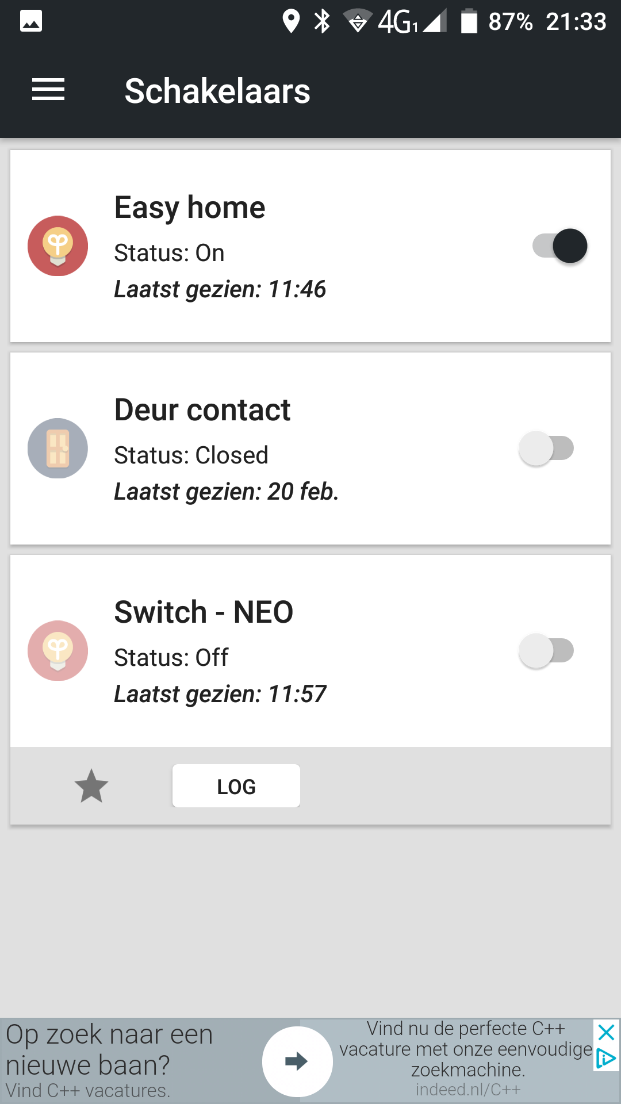Select the Deur contact device name
Viewport: 621px width, 1104px height.
tap(202, 410)
